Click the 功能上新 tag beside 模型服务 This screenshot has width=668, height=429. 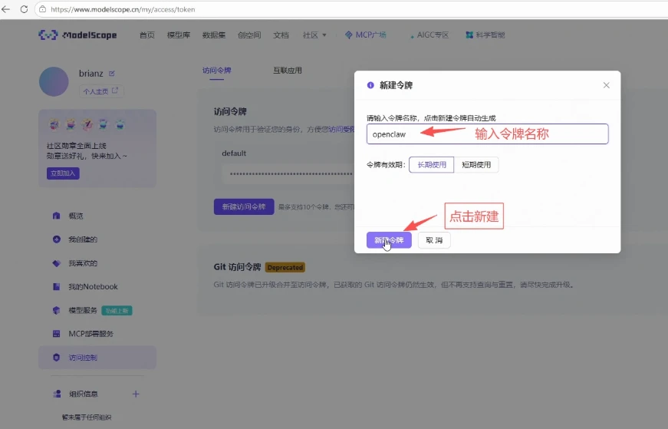117,311
